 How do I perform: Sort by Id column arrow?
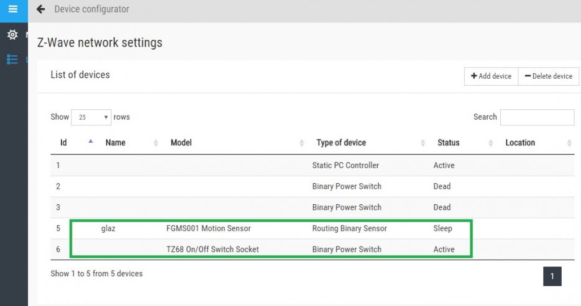90,142
